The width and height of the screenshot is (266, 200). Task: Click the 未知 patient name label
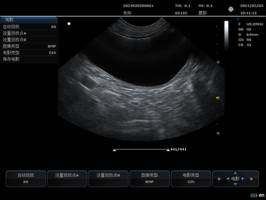click(127, 13)
